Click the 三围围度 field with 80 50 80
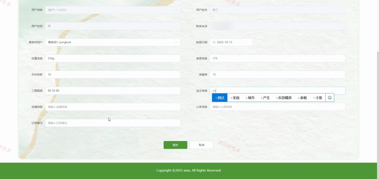The width and height of the screenshot is (379, 179). [113, 91]
